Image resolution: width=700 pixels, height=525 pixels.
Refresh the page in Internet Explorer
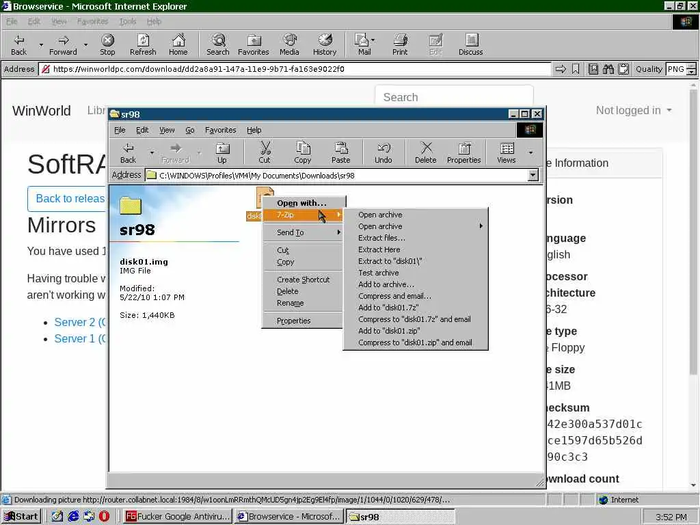point(143,44)
